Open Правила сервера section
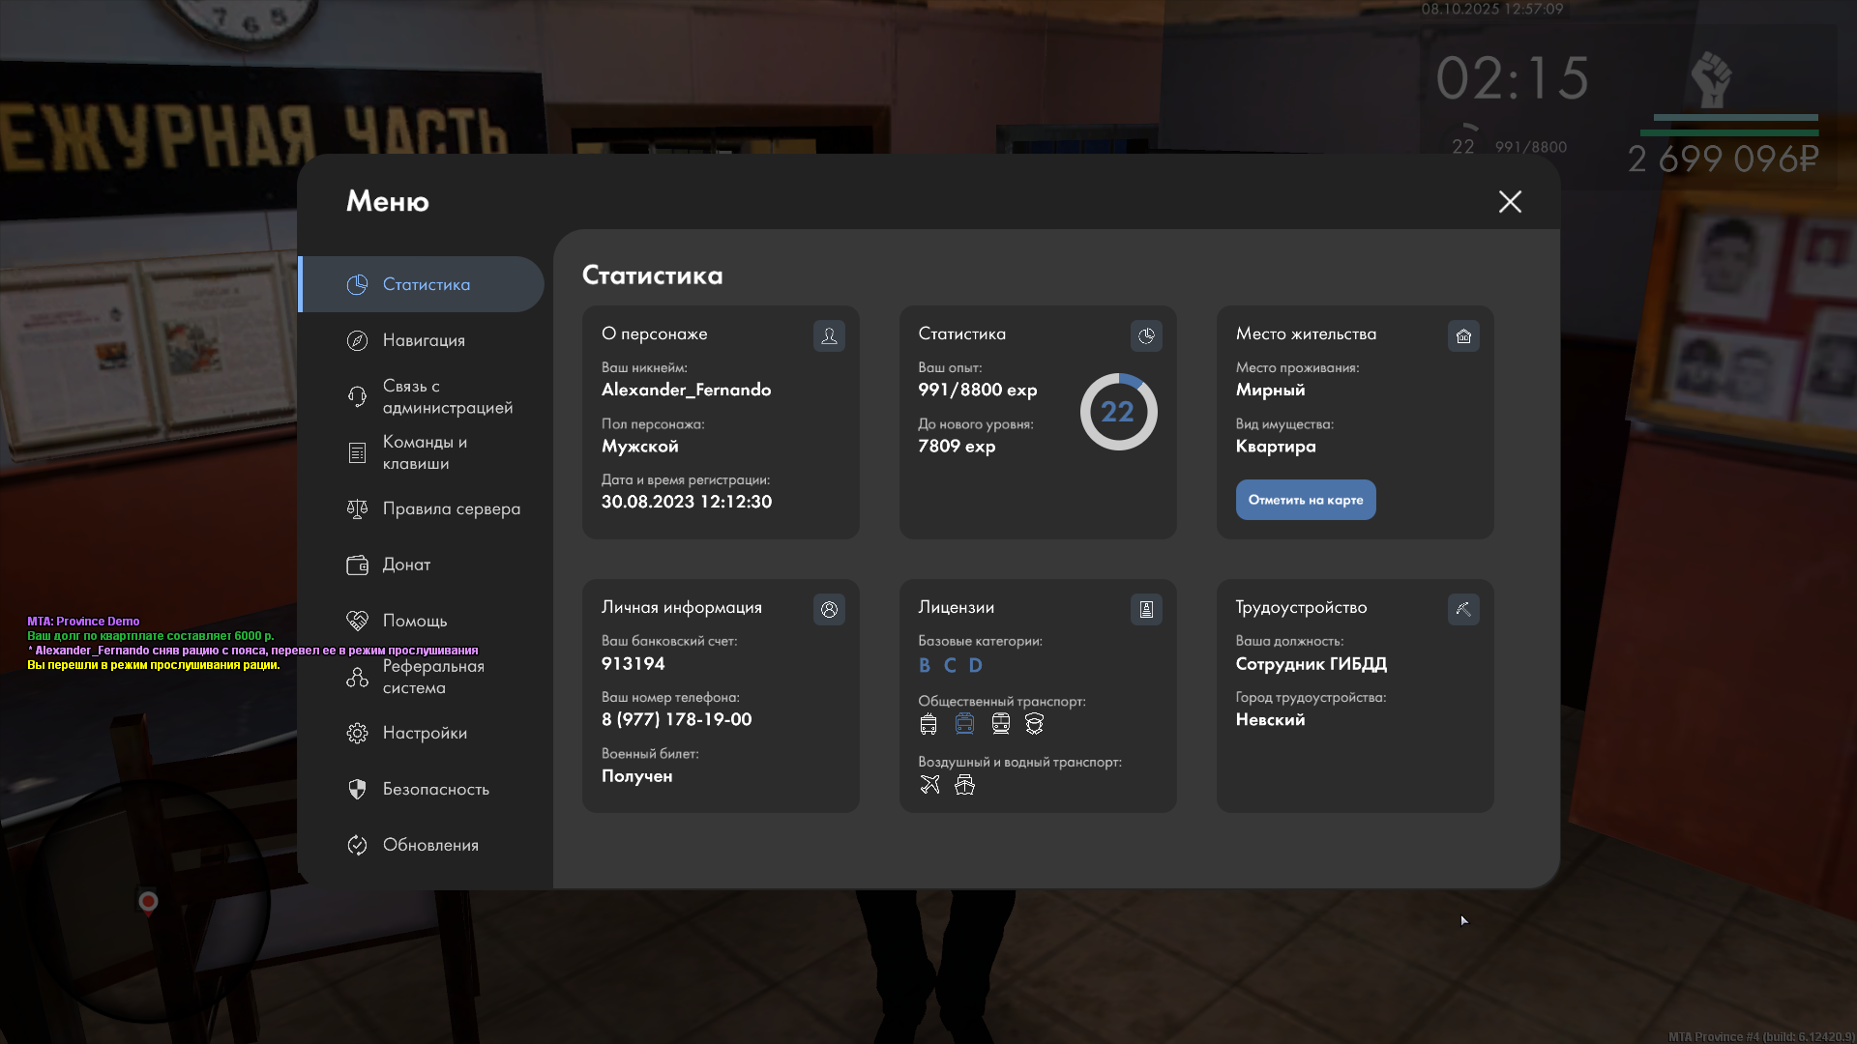Image resolution: width=1857 pixels, height=1044 pixels. pyautogui.click(x=451, y=508)
